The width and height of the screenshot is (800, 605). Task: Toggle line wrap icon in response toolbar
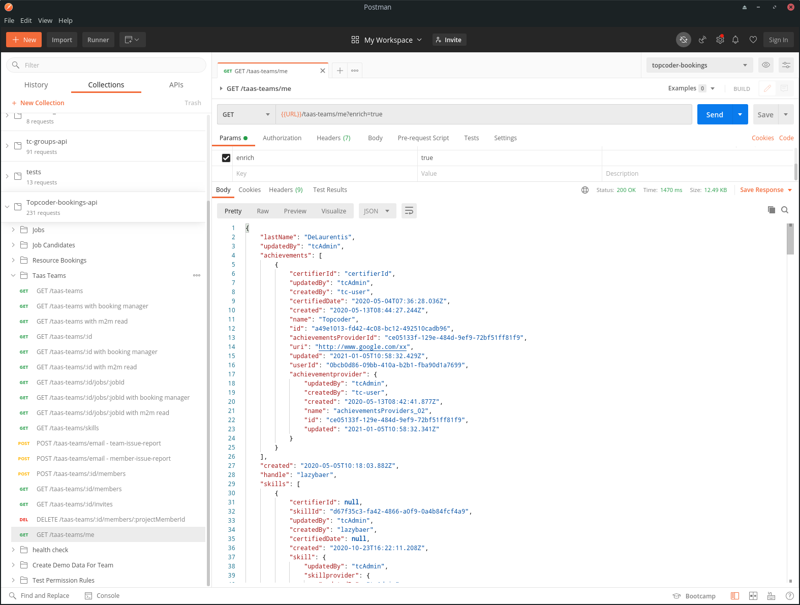409,211
